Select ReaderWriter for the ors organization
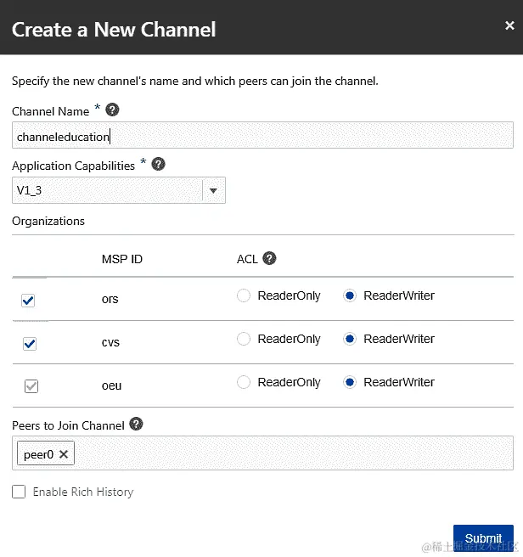Viewport: 523px width, 557px height. (350, 295)
